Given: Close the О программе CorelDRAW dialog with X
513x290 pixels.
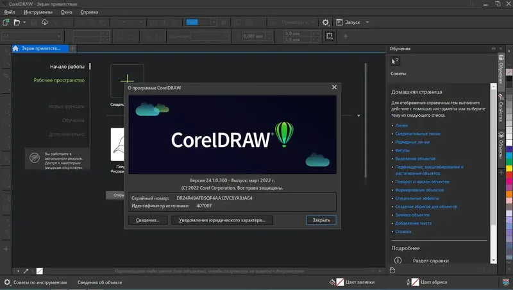Looking at the screenshot, I should click(x=334, y=87).
